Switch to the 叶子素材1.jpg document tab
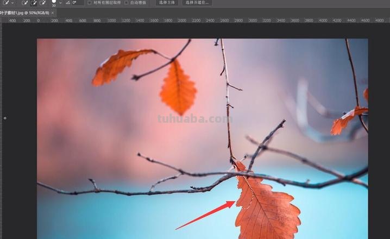This screenshot has width=390, height=239. point(24,12)
